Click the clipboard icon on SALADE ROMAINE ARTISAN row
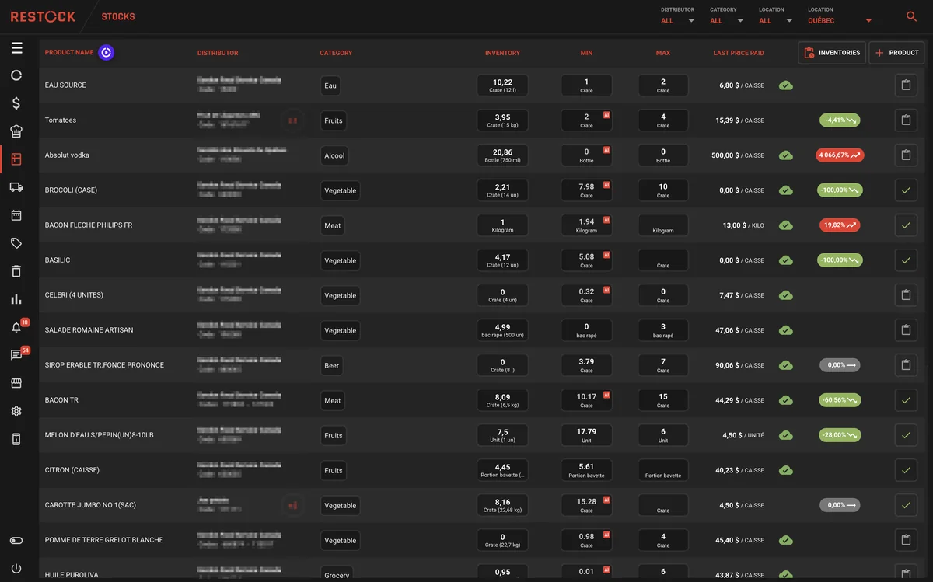933x582 pixels. pos(906,330)
